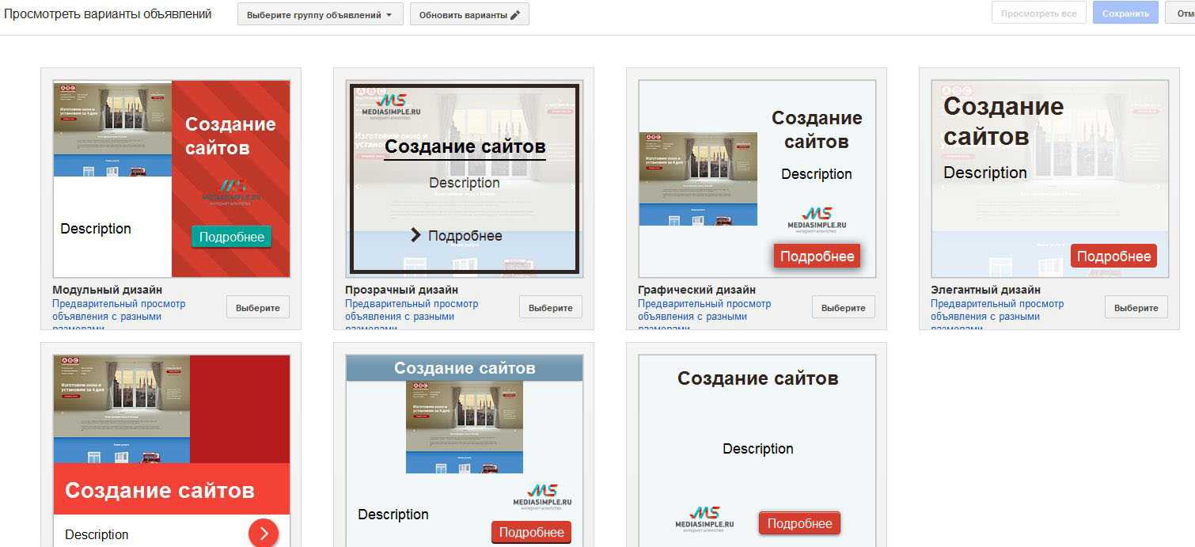The width and height of the screenshot is (1195, 547).
Task: Select Прозрачный дизайн using its Выберите button
Action: pos(551,307)
